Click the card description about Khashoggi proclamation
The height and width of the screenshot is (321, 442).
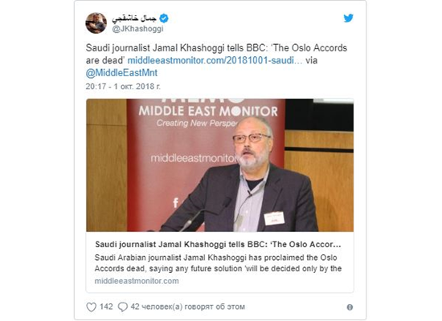pos(218,263)
